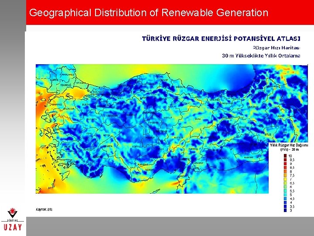
Task: Click the AYDIN province label
Action: 67,147
